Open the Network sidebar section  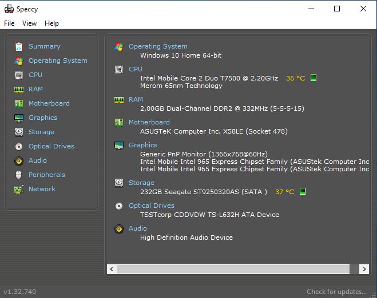42,189
